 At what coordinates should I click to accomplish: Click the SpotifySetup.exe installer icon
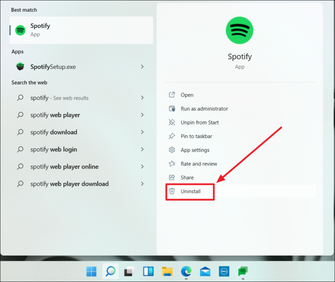click(x=20, y=67)
